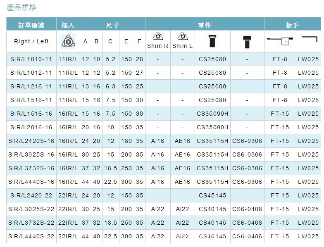
Task: Open the SIR/L1010-11 order number
Action: pos(31,59)
